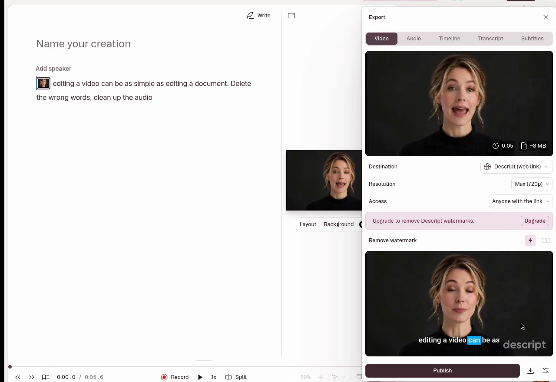Open the Layout options
Viewport: 556px width, 382px height.
click(308, 224)
